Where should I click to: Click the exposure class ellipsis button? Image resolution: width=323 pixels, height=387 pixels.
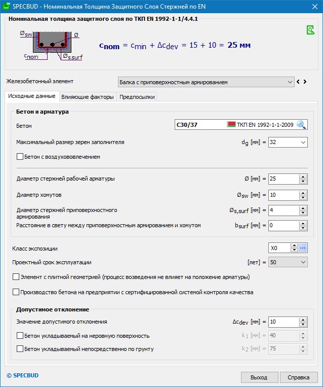(x=303, y=248)
